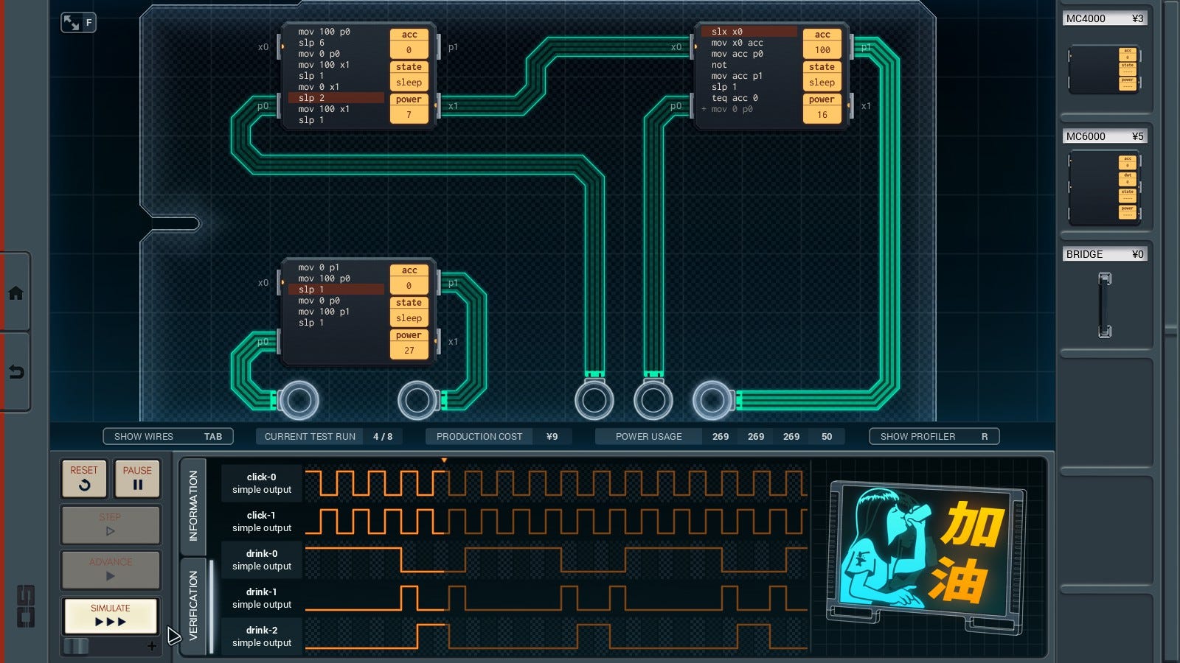Viewport: 1180px width, 663px height.
Task: Click the undo arrow icon on left sidebar
Action: tap(15, 372)
